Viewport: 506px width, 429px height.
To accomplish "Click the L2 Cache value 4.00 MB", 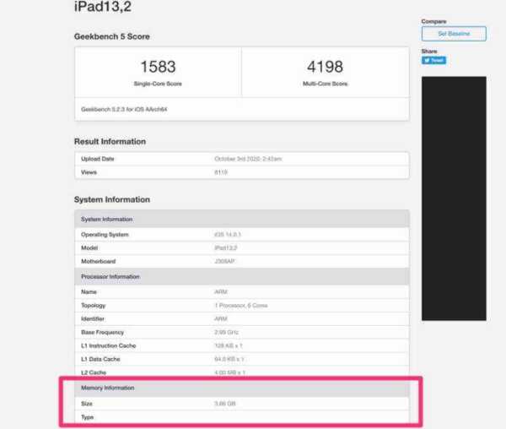I will pyautogui.click(x=229, y=372).
